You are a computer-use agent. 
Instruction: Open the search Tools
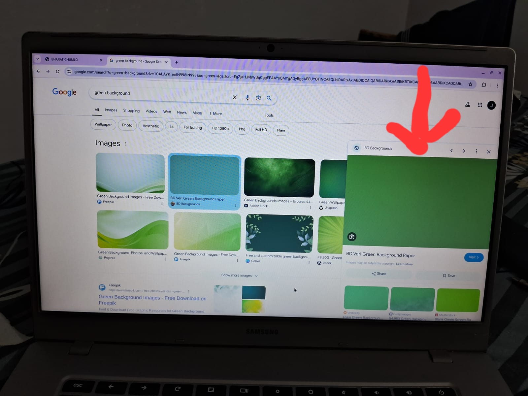269,115
